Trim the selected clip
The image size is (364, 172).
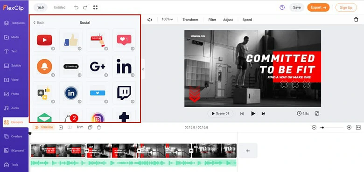coord(80,127)
